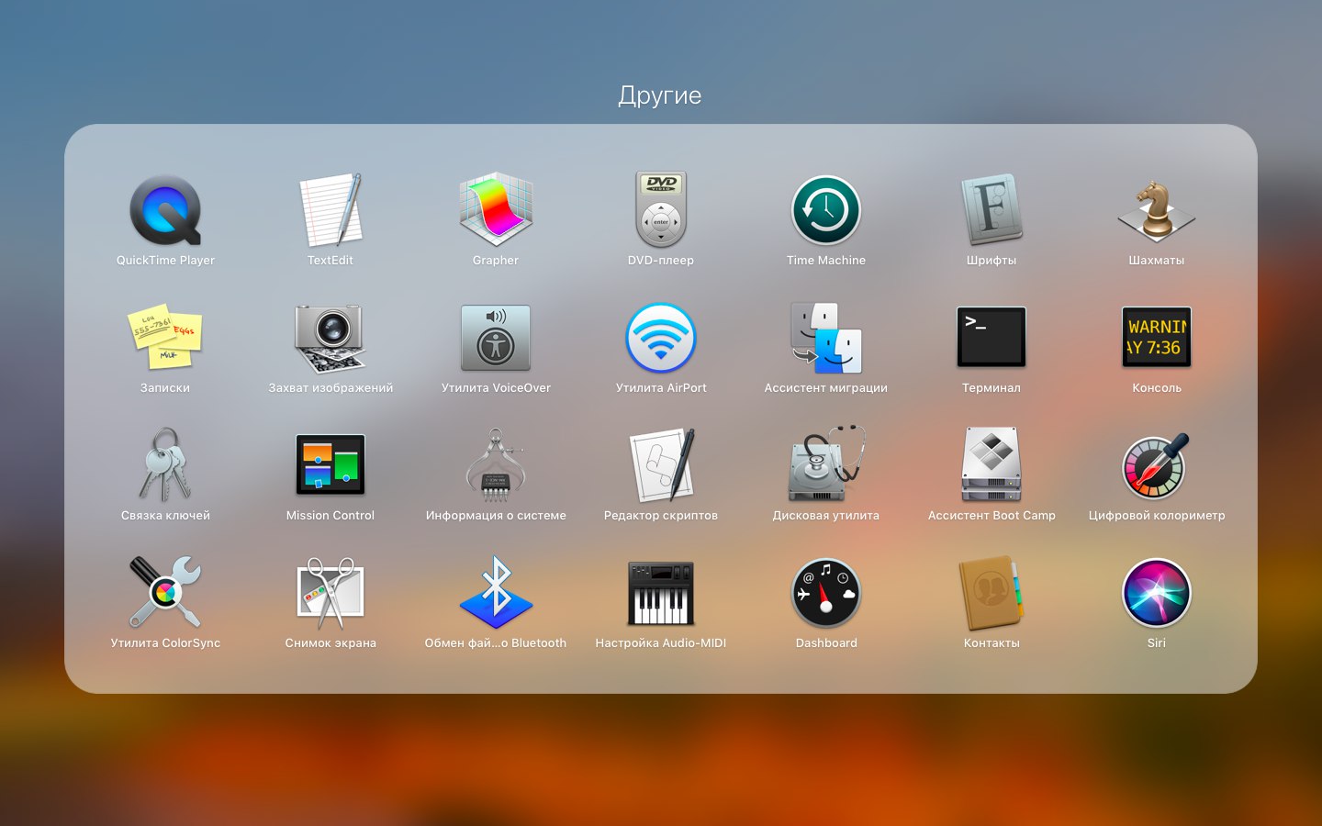
Task: Launch the Dashboard gauge icon
Action: click(x=826, y=593)
